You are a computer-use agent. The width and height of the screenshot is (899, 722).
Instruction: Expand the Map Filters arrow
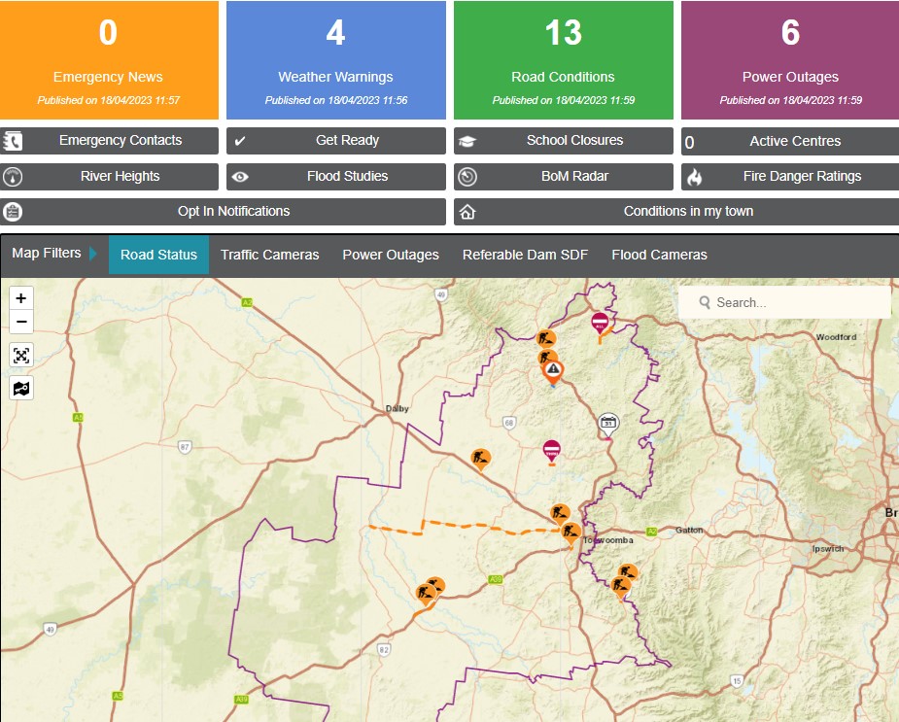93,254
